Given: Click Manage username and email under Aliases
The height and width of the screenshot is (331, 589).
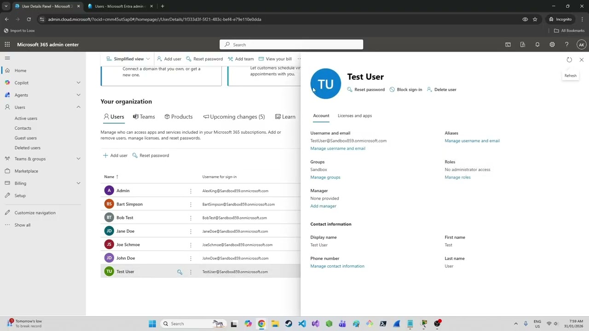Looking at the screenshot, I should click(x=472, y=141).
